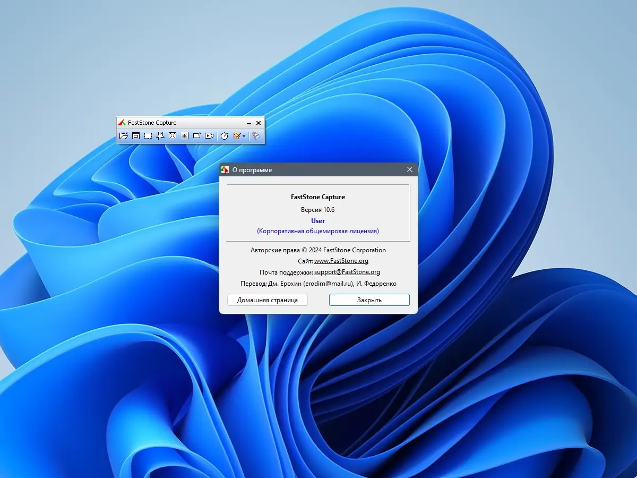
Task: Select Capture Freehand Region tool
Action: tap(160, 136)
